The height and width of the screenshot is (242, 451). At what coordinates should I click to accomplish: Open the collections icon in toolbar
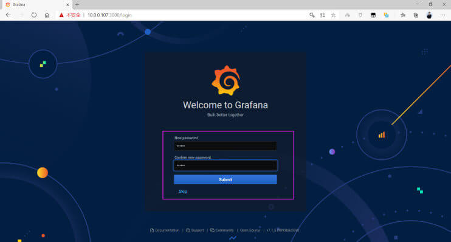coord(416,15)
